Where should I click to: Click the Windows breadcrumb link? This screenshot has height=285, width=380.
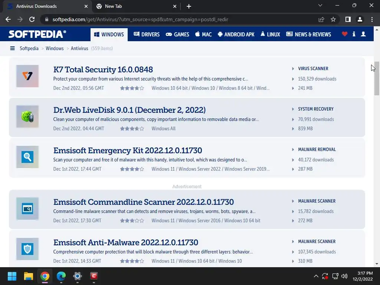click(x=55, y=49)
